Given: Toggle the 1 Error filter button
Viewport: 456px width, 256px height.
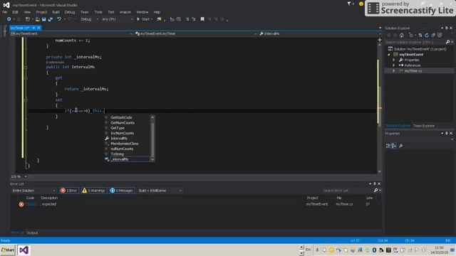Looking at the screenshot, I should pyautogui.click(x=69, y=191).
